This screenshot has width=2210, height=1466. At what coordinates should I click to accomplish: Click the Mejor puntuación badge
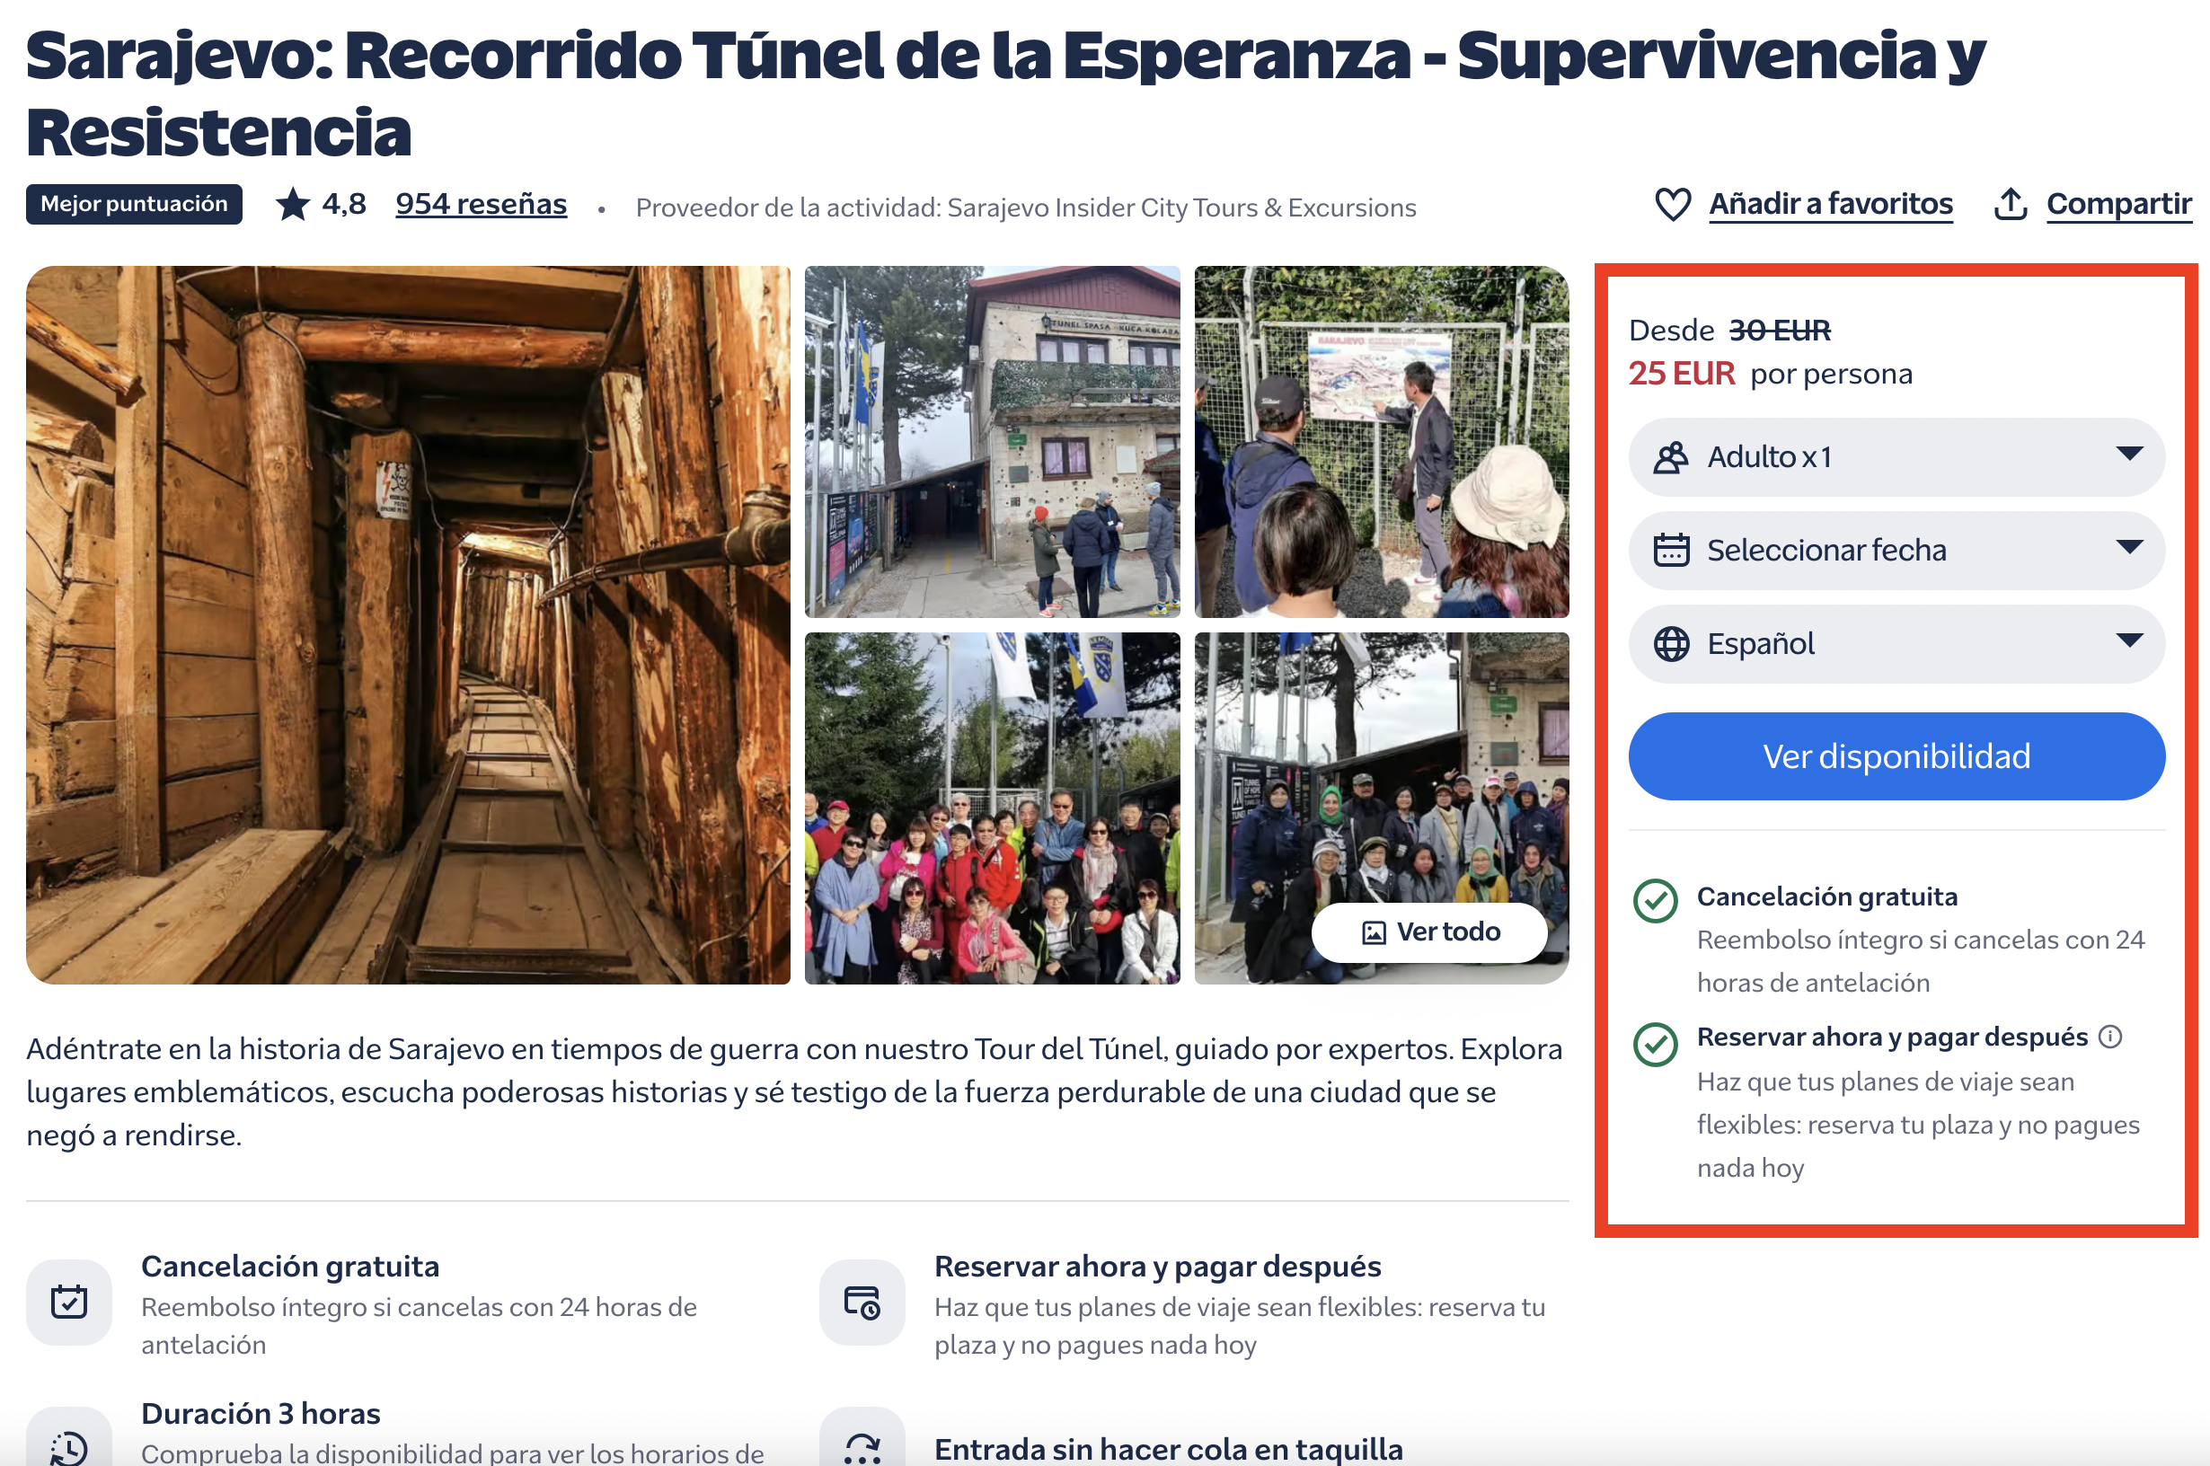click(x=134, y=204)
